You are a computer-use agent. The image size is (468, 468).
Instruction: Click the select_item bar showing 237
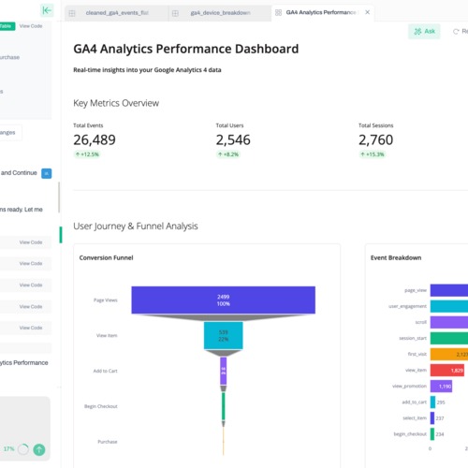(x=432, y=418)
